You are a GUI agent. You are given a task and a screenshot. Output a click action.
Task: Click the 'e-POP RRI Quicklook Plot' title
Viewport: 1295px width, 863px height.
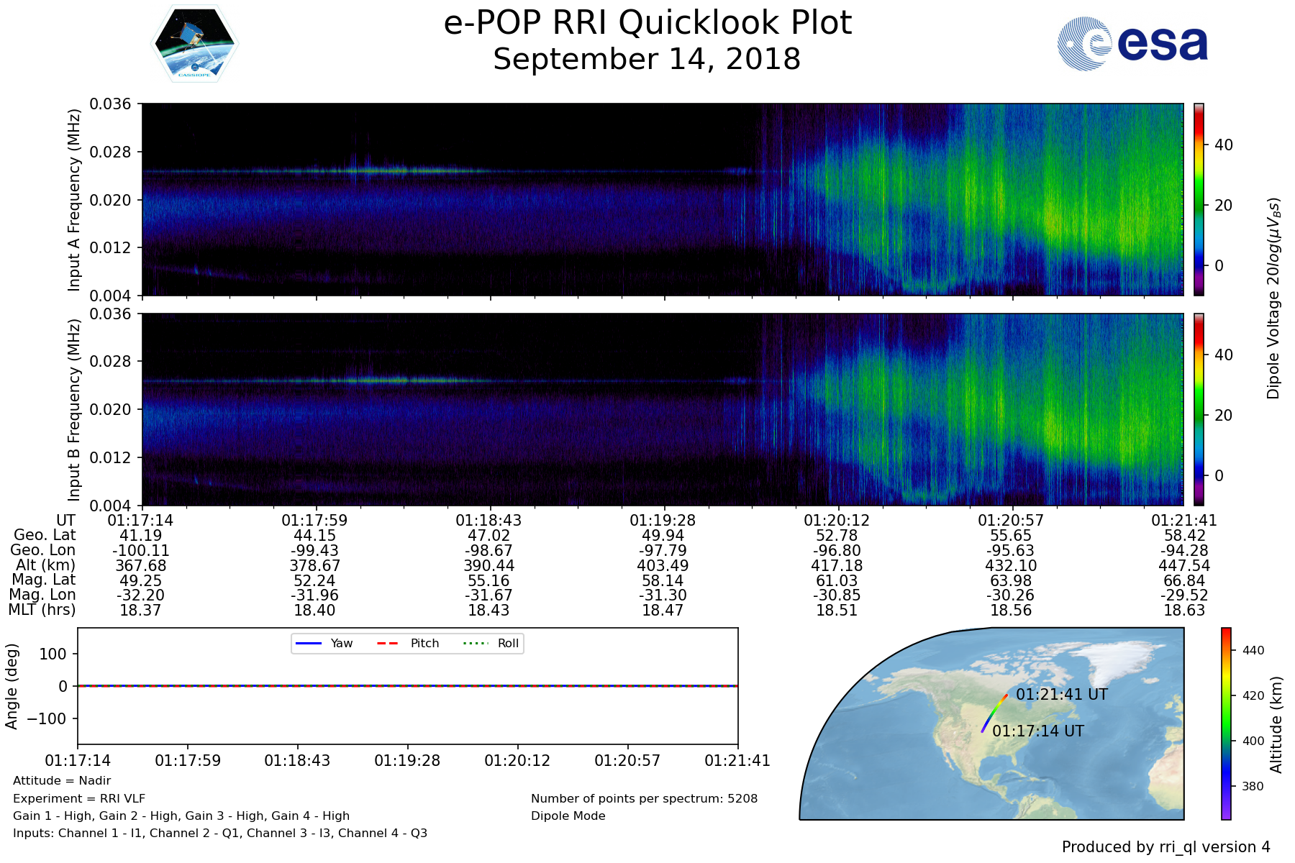point(647,23)
